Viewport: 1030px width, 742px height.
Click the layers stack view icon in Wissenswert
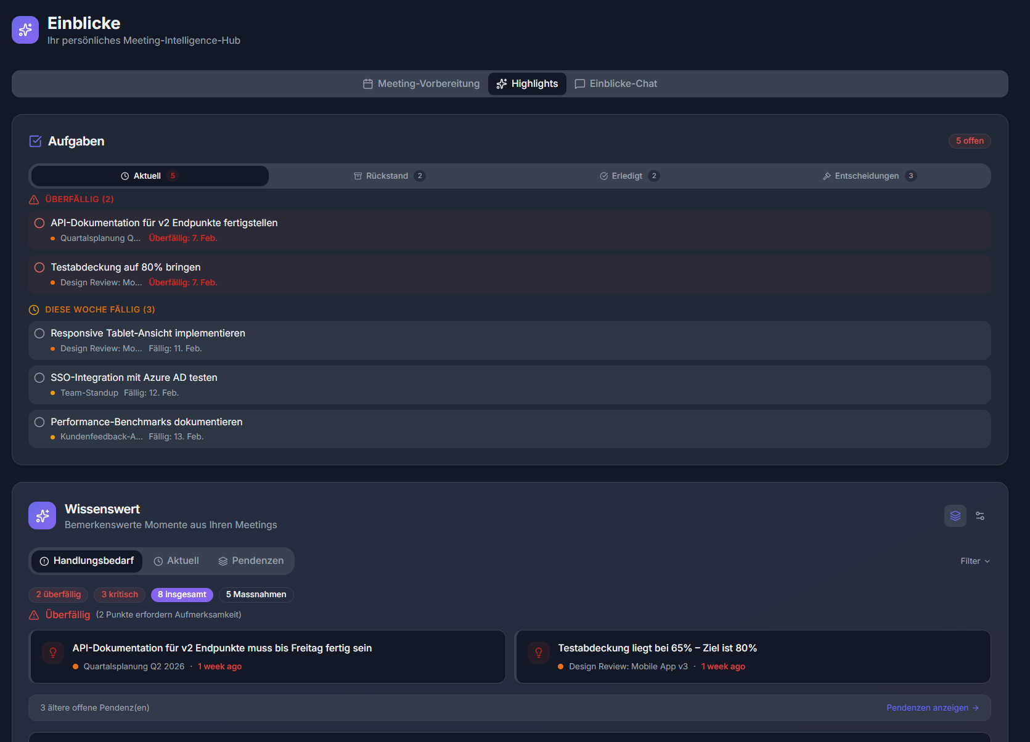(x=955, y=516)
